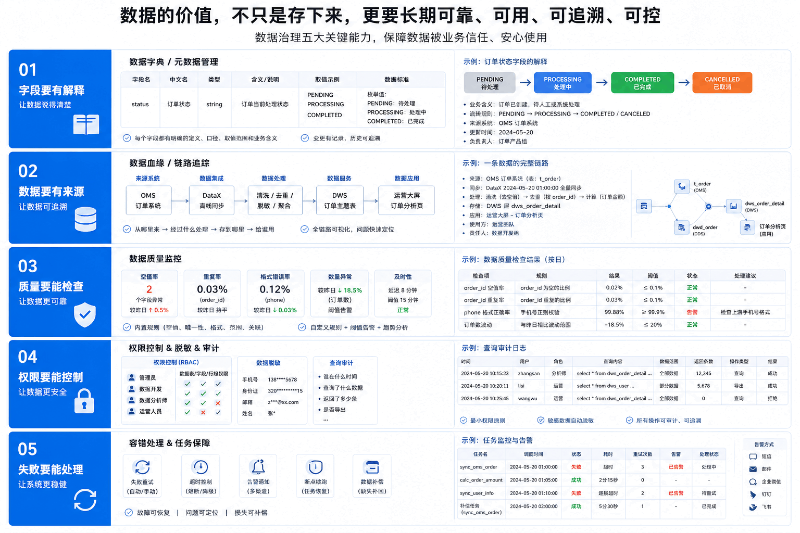The width and height of the screenshot is (800, 533).
Task: Click the padlock icon in panel 04
Action: click(84, 401)
